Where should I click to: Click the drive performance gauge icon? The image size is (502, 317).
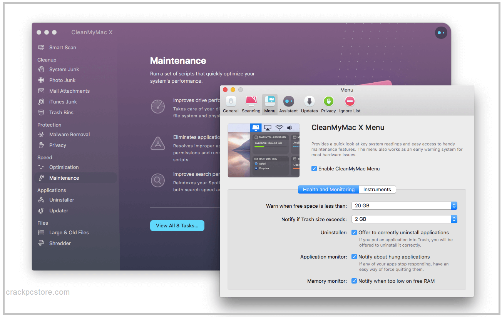tap(158, 107)
